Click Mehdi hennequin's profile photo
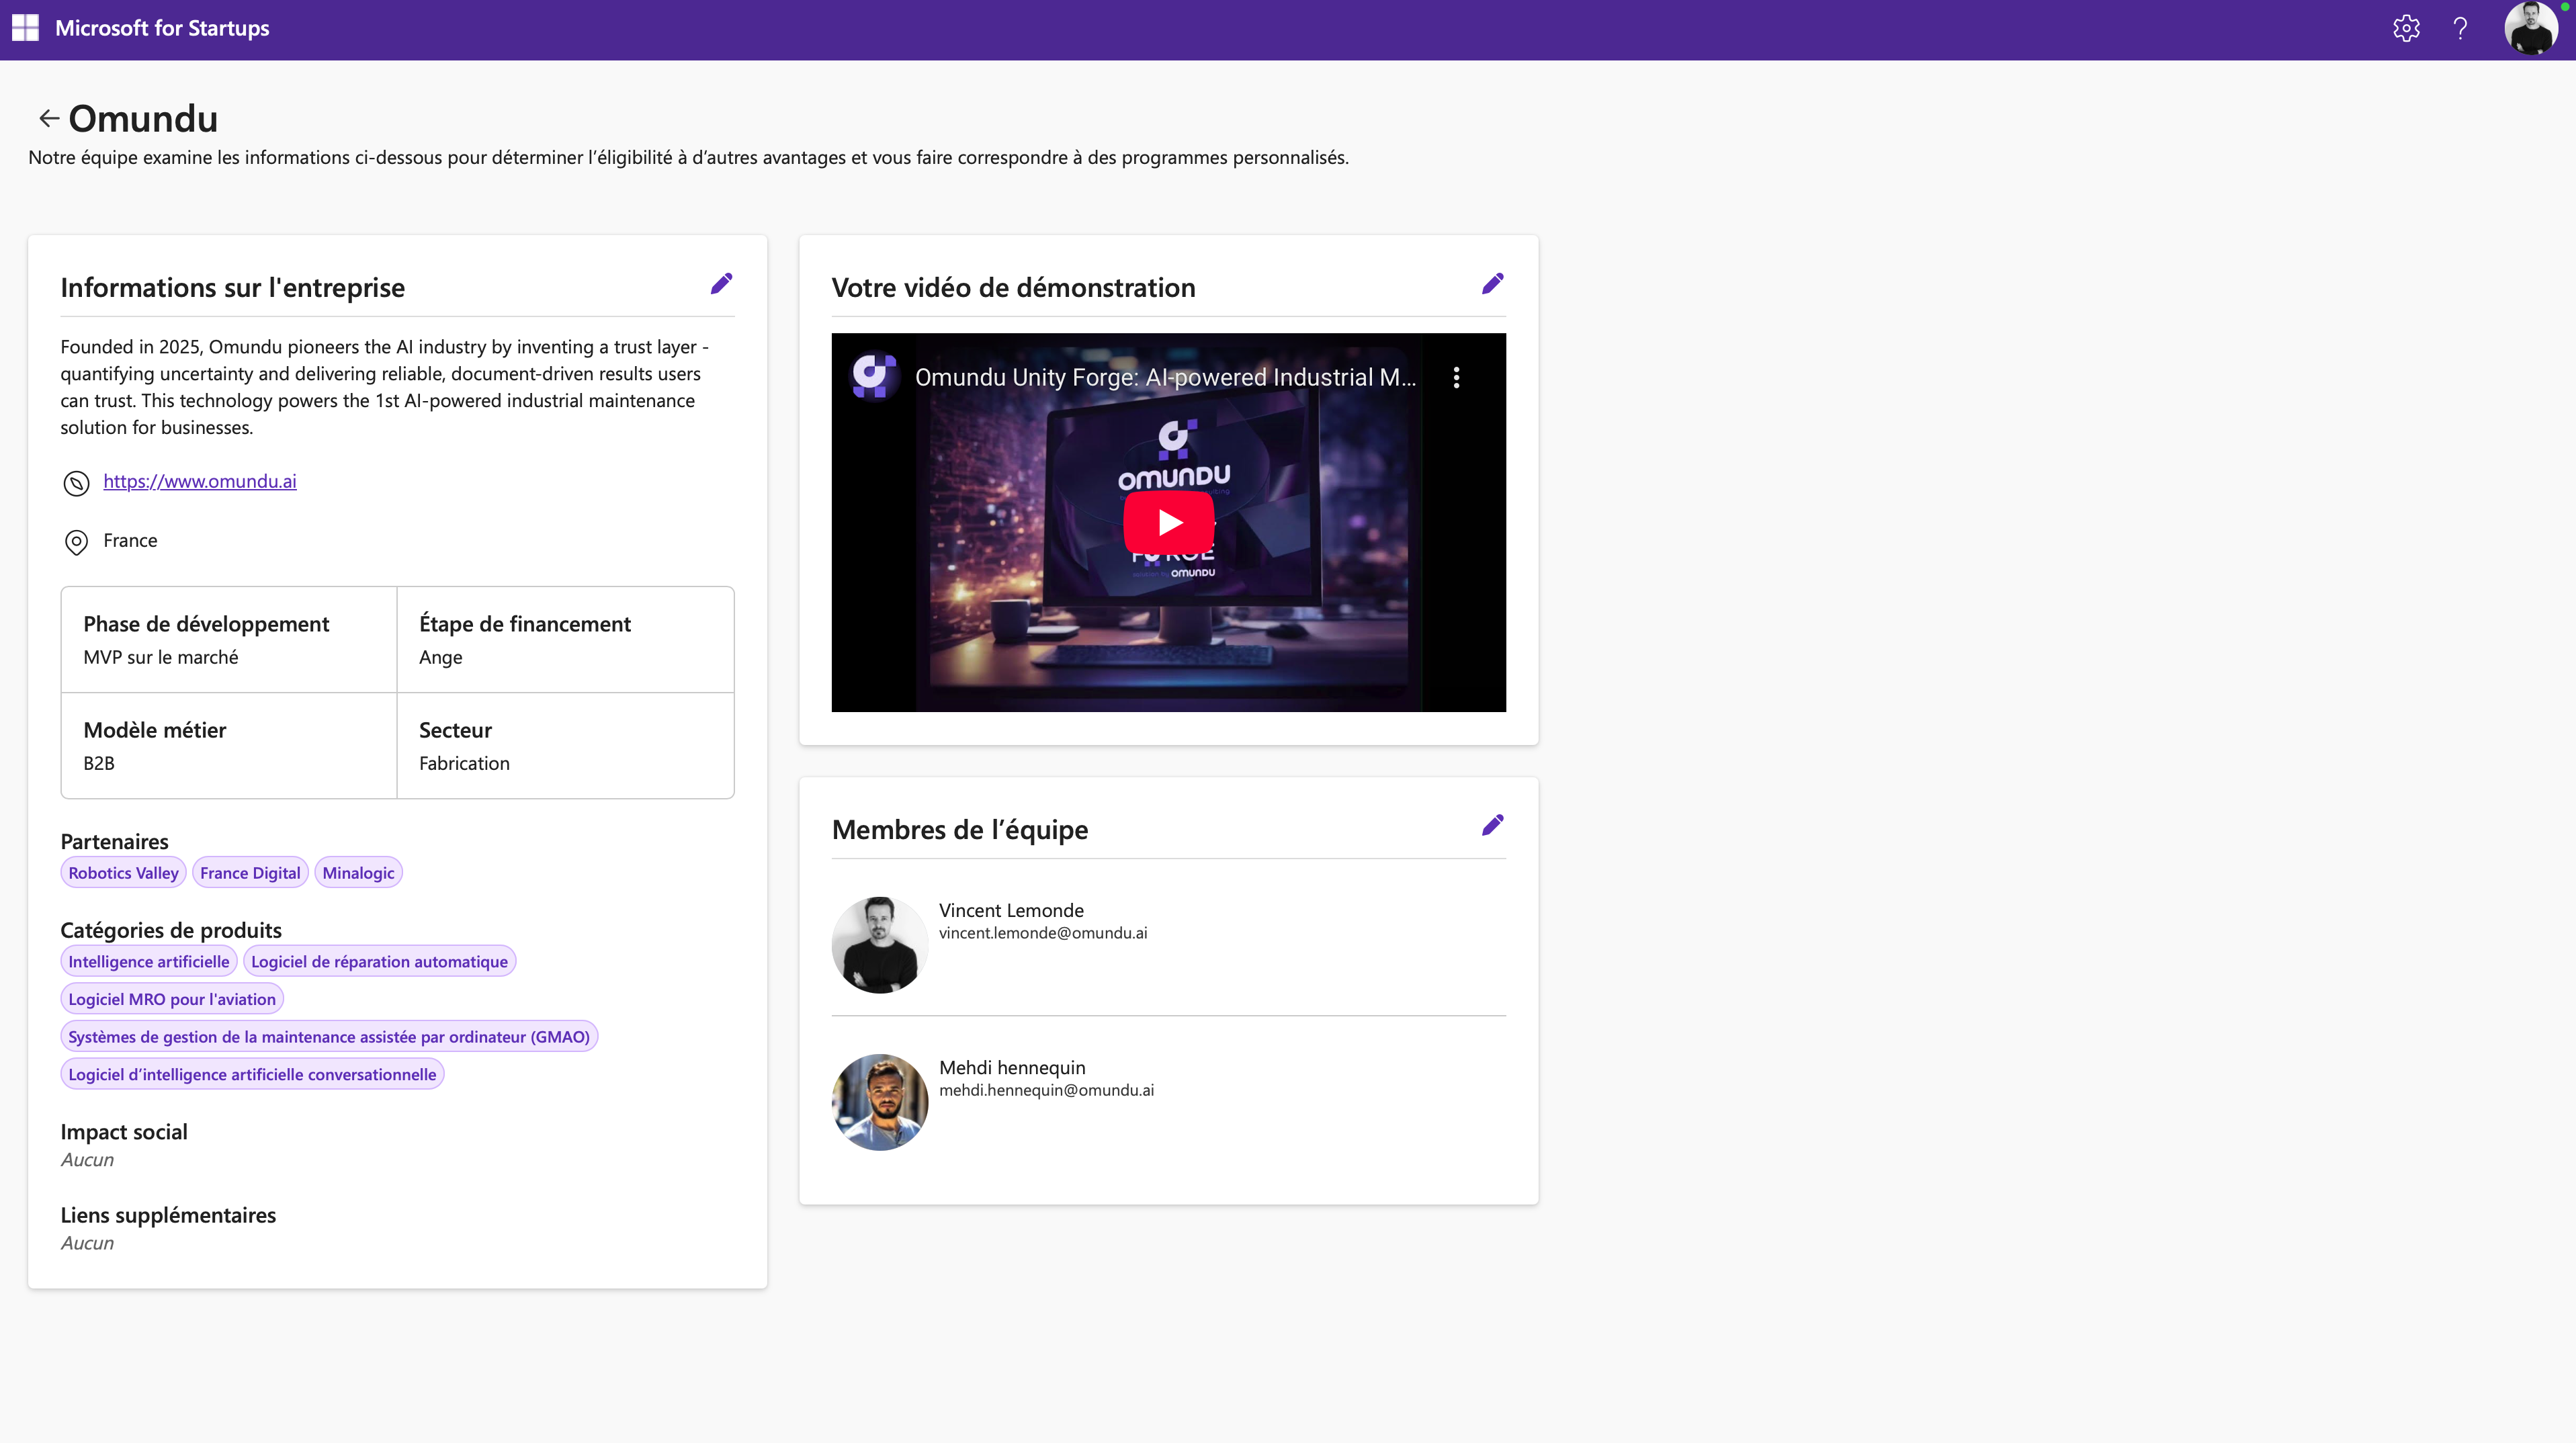 click(880, 1102)
